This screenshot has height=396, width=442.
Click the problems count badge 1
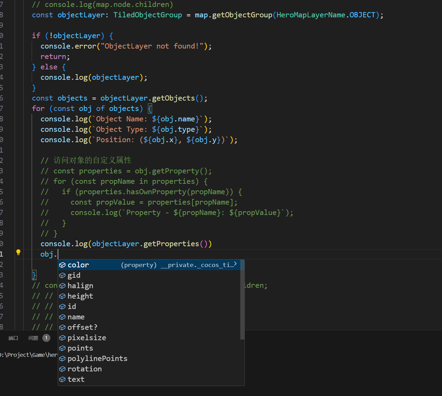[46, 338]
